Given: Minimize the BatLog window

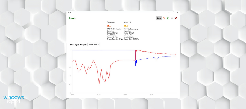Looking at the screenshot, I should (169, 12).
